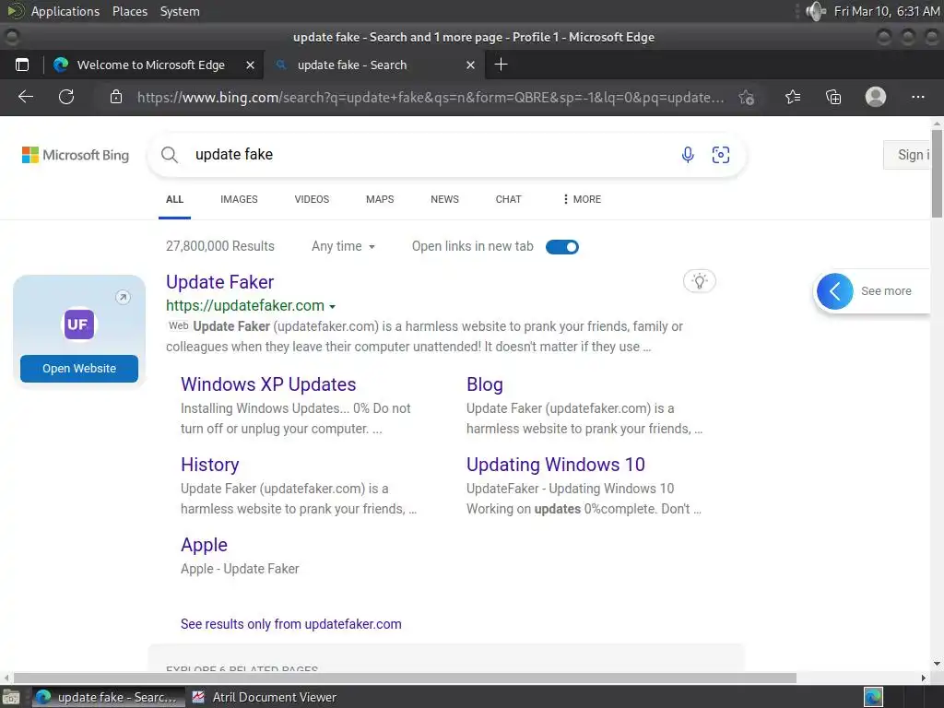Click the browser address bar URL
Screen dimensions: 944x708
[x=431, y=98]
